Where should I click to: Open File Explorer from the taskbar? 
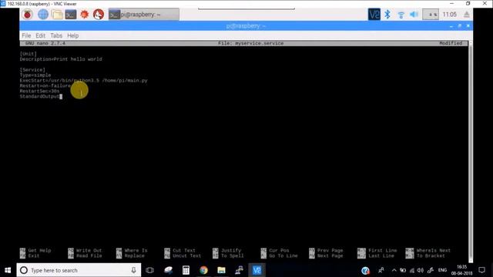click(221, 270)
